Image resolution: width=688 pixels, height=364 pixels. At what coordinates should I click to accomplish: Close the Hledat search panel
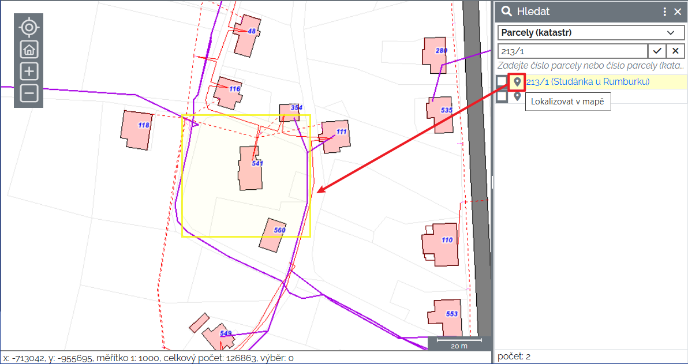click(x=678, y=11)
